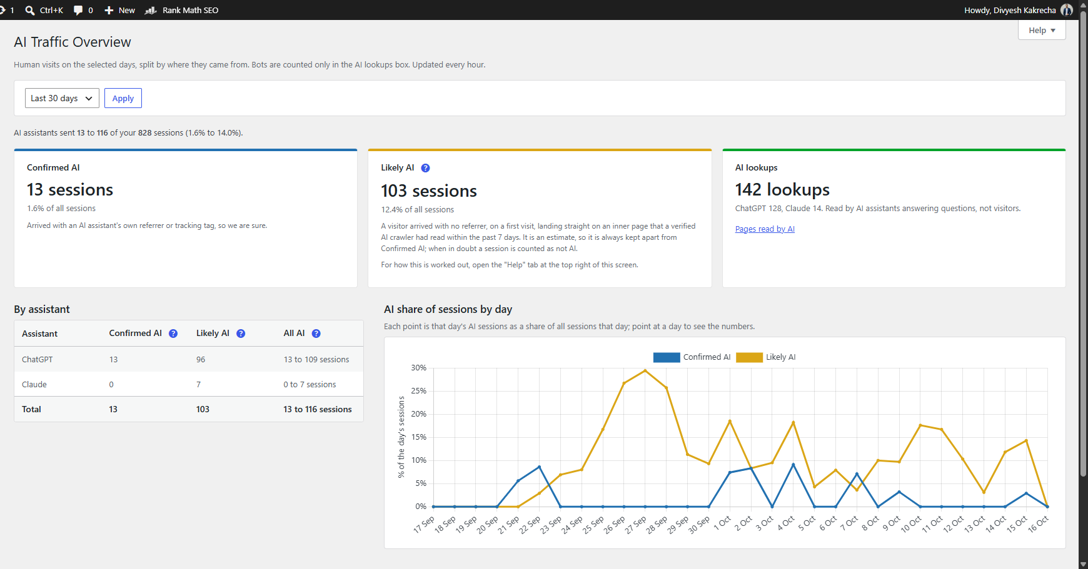The width and height of the screenshot is (1088, 569).
Task: Click the updates icon in admin bar
Action: point(4,10)
